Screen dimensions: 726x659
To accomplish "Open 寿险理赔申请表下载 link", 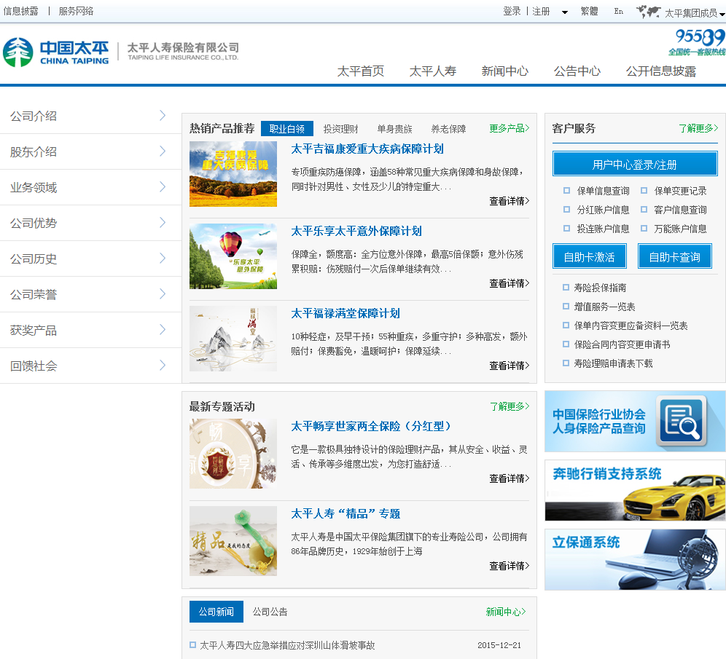I will [613, 363].
